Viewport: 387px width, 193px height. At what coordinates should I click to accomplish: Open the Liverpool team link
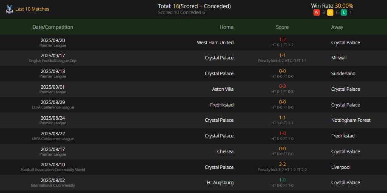click(341, 167)
